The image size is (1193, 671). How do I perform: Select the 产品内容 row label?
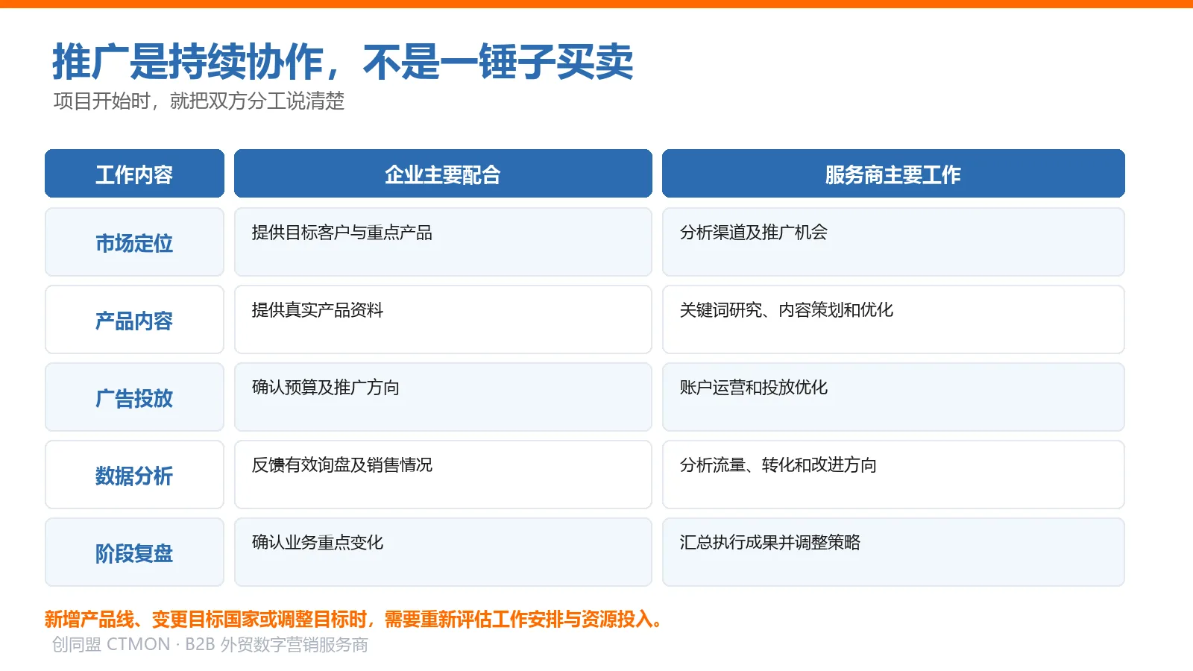pyautogui.click(x=134, y=320)
